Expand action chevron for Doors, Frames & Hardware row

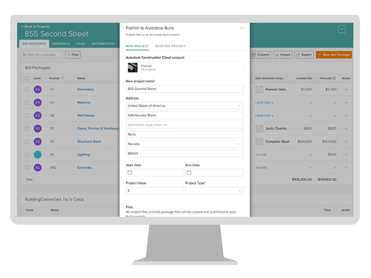346,128
